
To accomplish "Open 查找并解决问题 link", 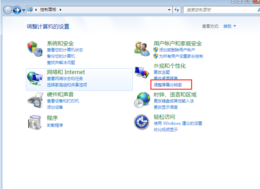I will [61, 63].
